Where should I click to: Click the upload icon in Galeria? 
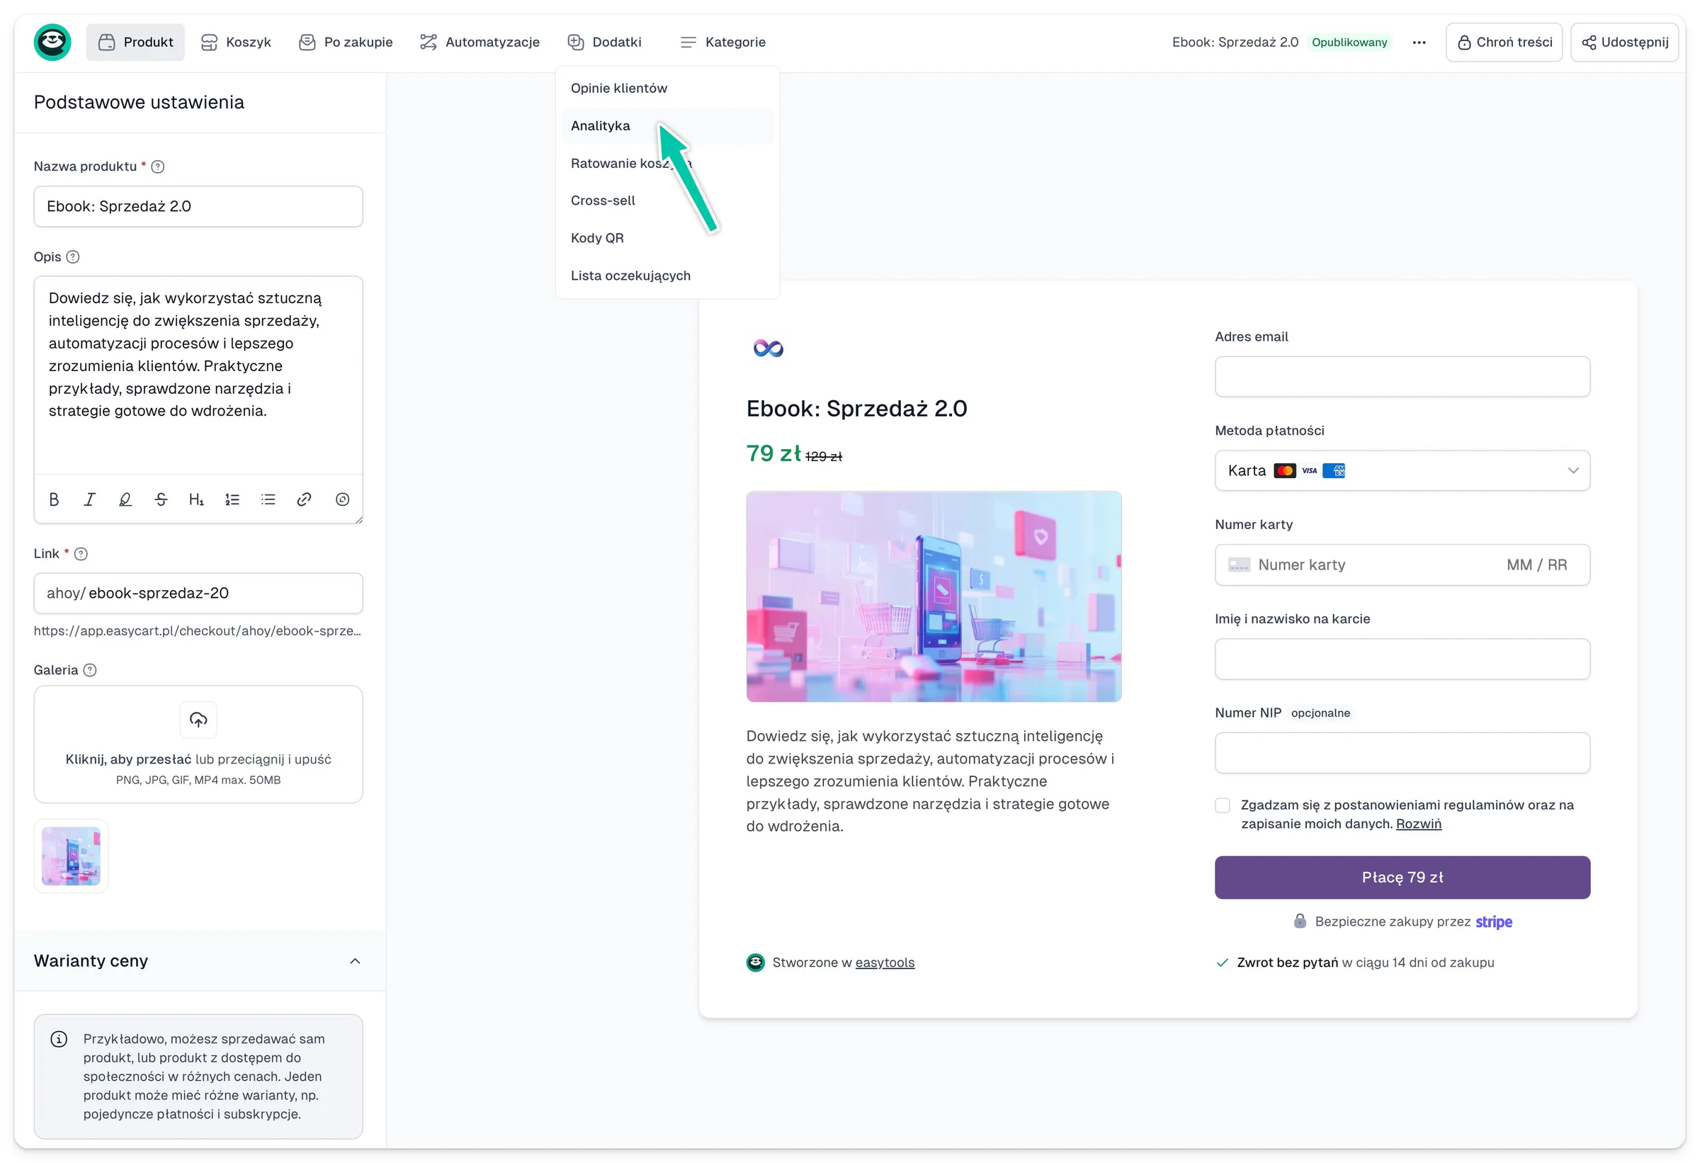pyautogui.click(x=198, y=720)
